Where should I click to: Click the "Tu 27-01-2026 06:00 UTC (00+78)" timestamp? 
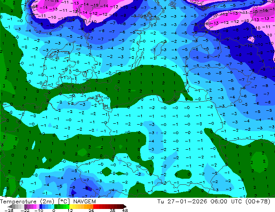[213, 202]
